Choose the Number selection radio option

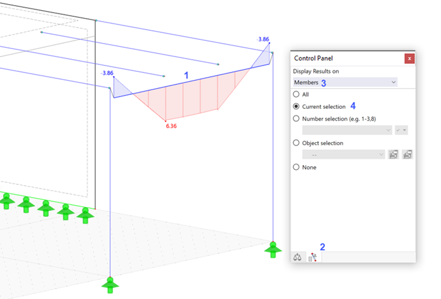point(296,119)
